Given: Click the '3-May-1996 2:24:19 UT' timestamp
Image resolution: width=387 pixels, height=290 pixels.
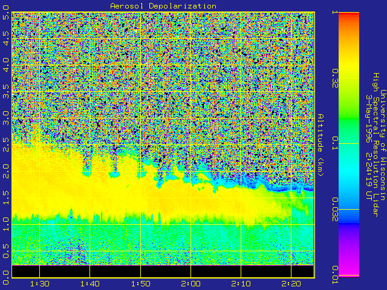Looking at the screenshot, I should coord(368,147).
